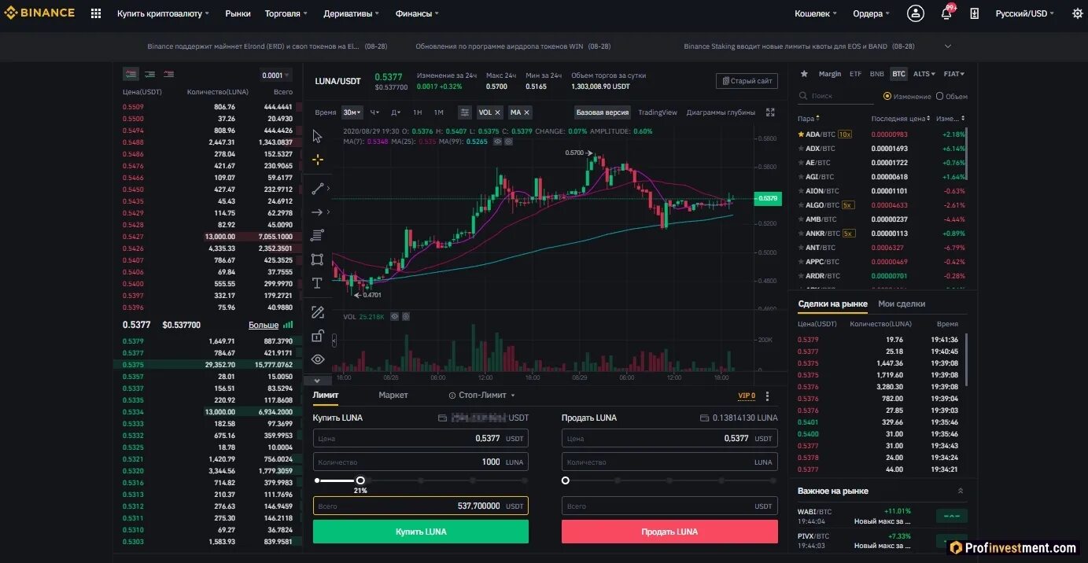Remove the VOL indicator chip
The image size is (1088, 563).
click(498, 112)
